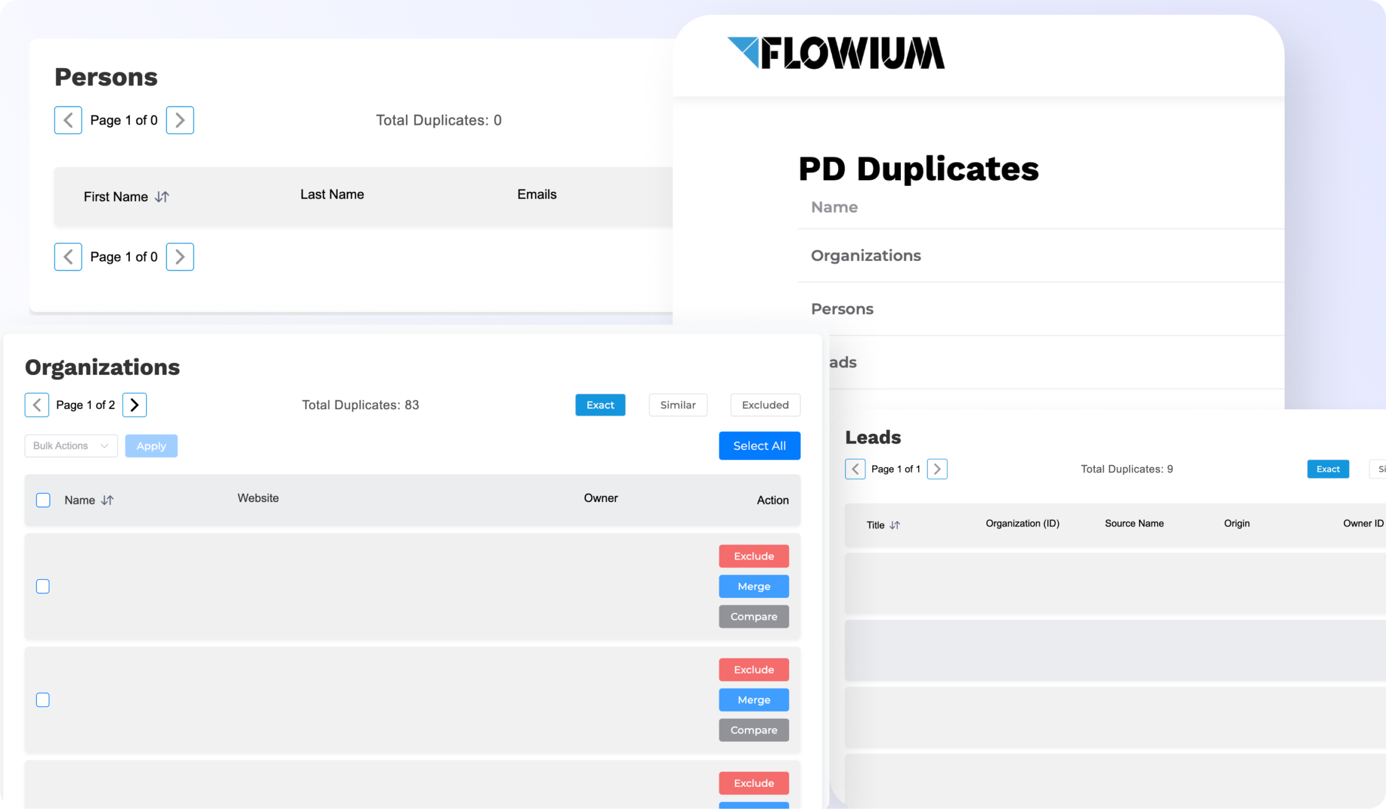Sort Organizations by Name sort icon

[107, 500]
